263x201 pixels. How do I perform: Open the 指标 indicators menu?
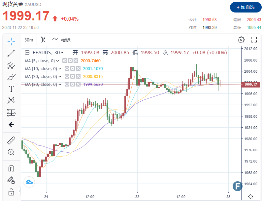61,40
